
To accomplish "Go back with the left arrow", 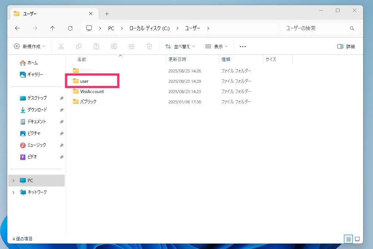I will coord(17,28).
